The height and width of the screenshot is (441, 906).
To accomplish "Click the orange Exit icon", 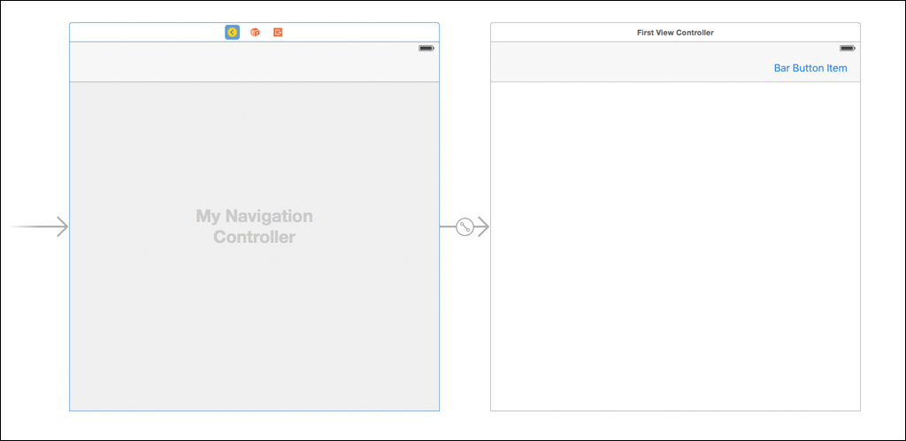I will click(x=278, y=33).
